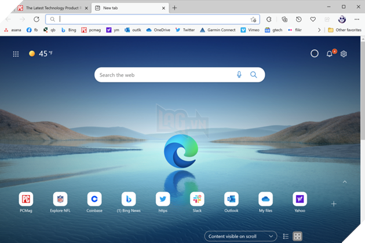The image size is (365, 243).
Task: Open qb bookmark in favorites bar
Action: pyautogui.click(x=49, y=30)
